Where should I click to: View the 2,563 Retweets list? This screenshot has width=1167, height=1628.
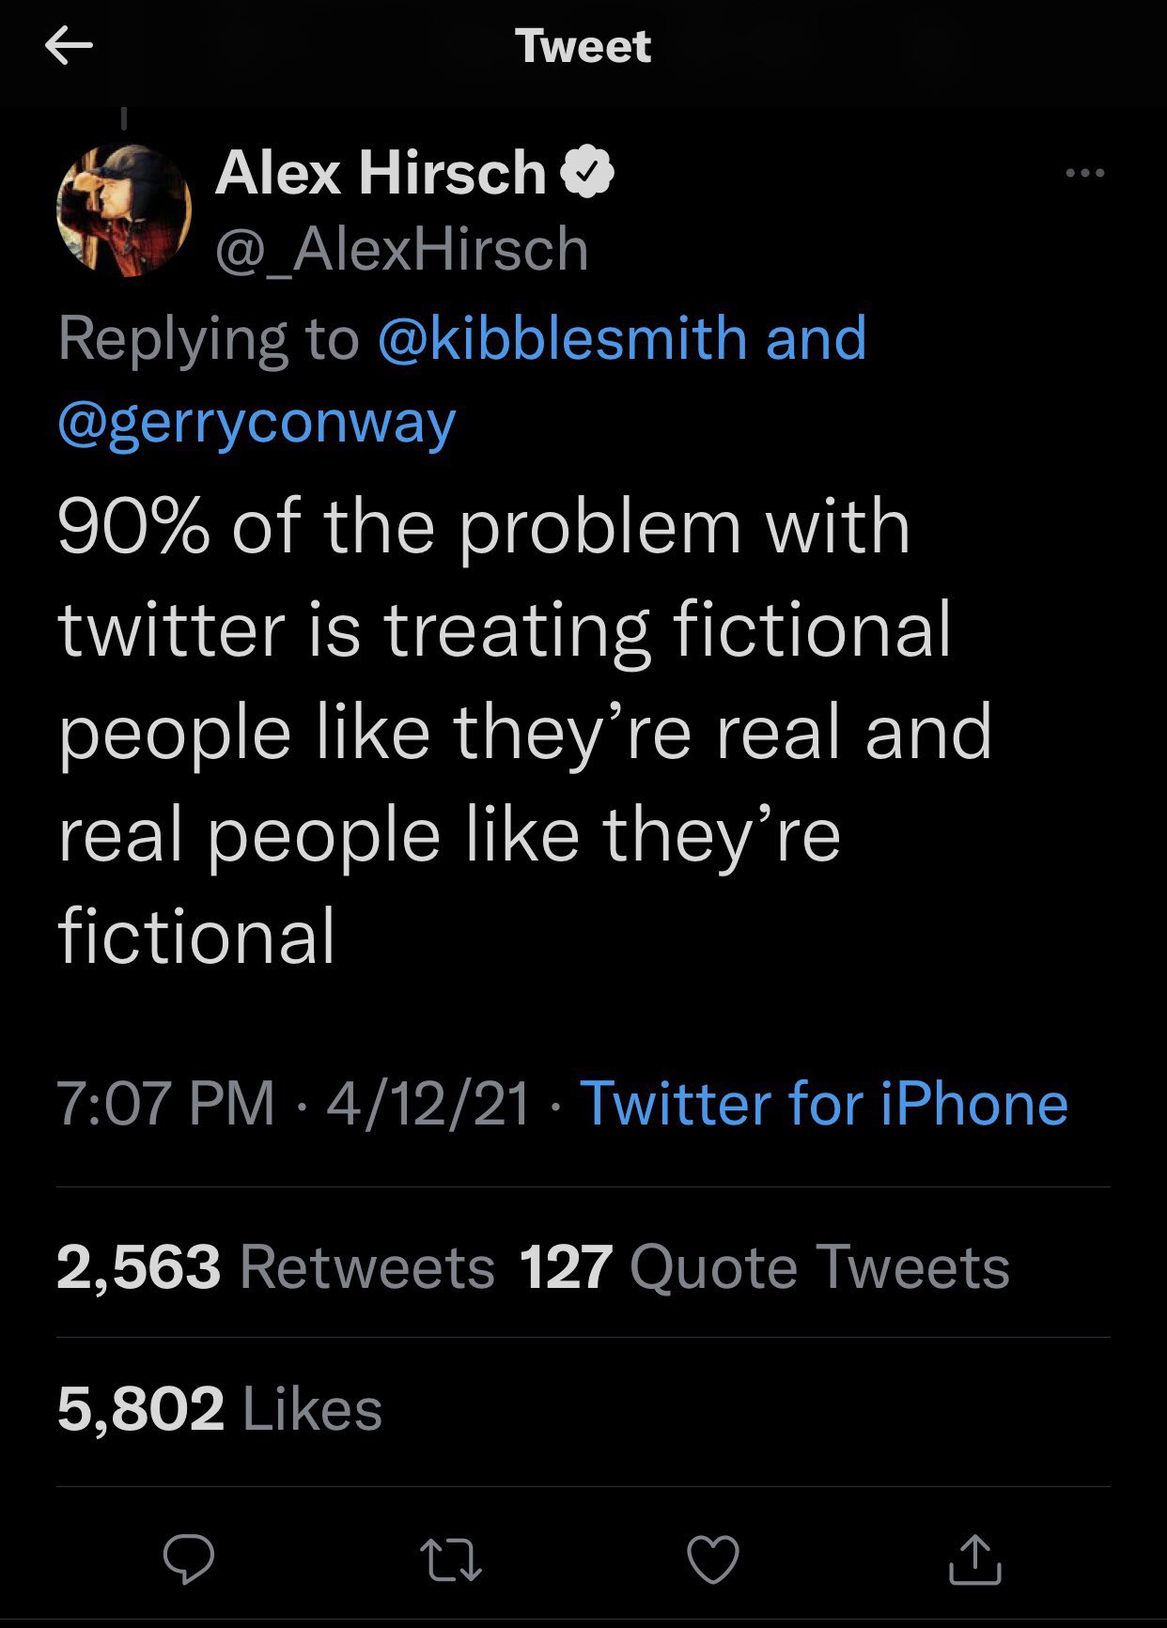click(x=275, y=1267)
